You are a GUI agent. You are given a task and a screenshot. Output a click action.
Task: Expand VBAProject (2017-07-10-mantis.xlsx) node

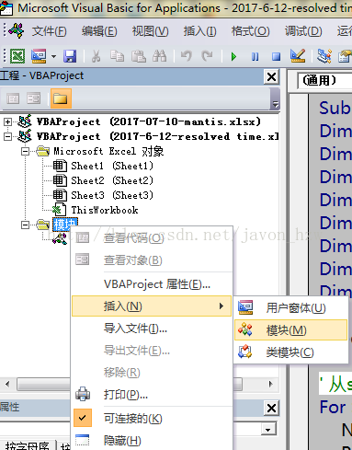click(x=7, y=122)
